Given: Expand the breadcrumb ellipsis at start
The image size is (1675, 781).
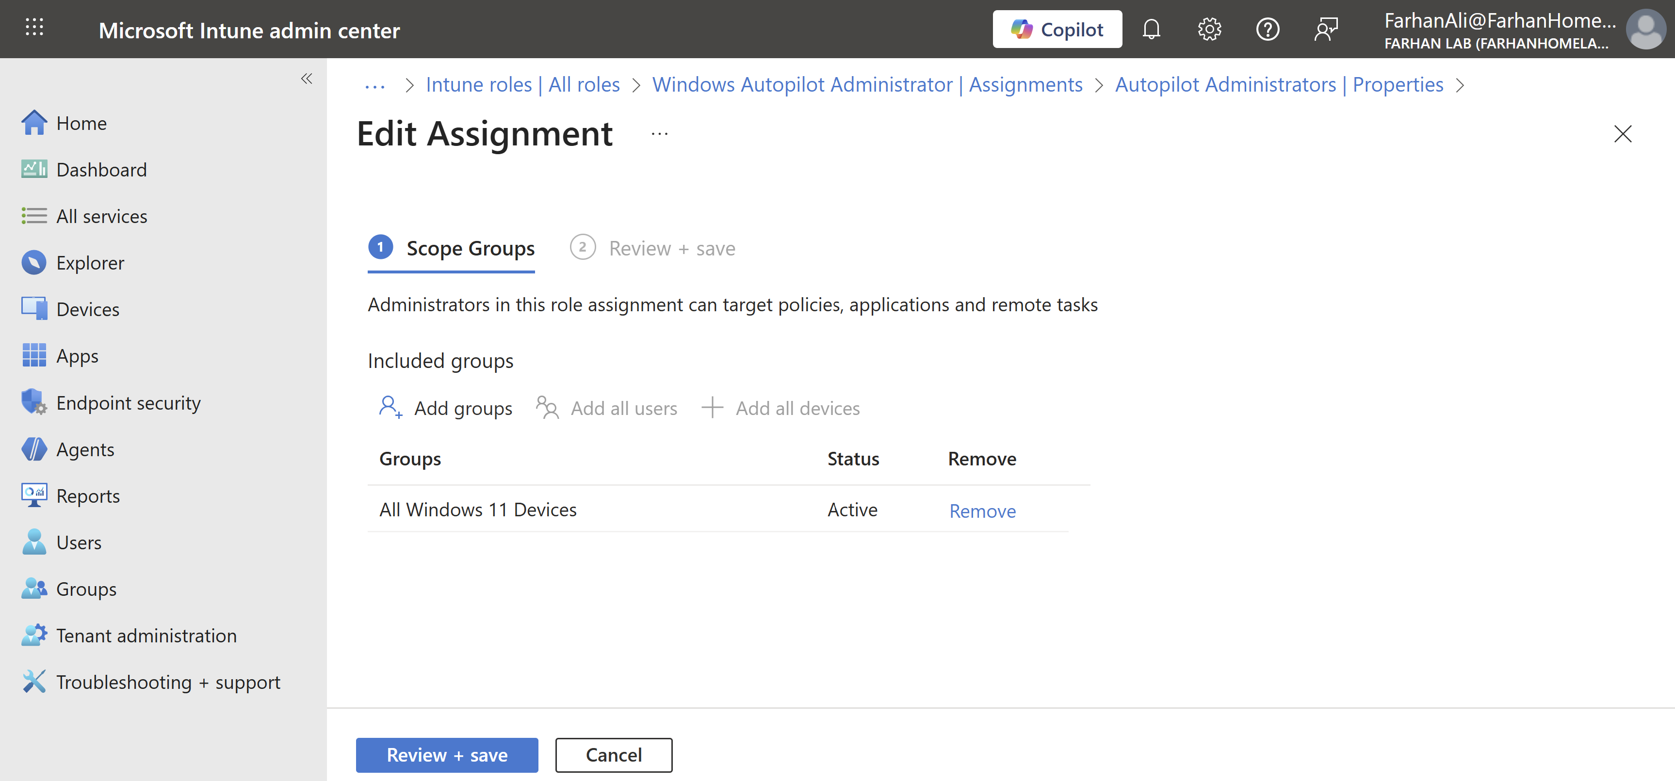Looking at the screenshot, I should click(x=374, y=85).
